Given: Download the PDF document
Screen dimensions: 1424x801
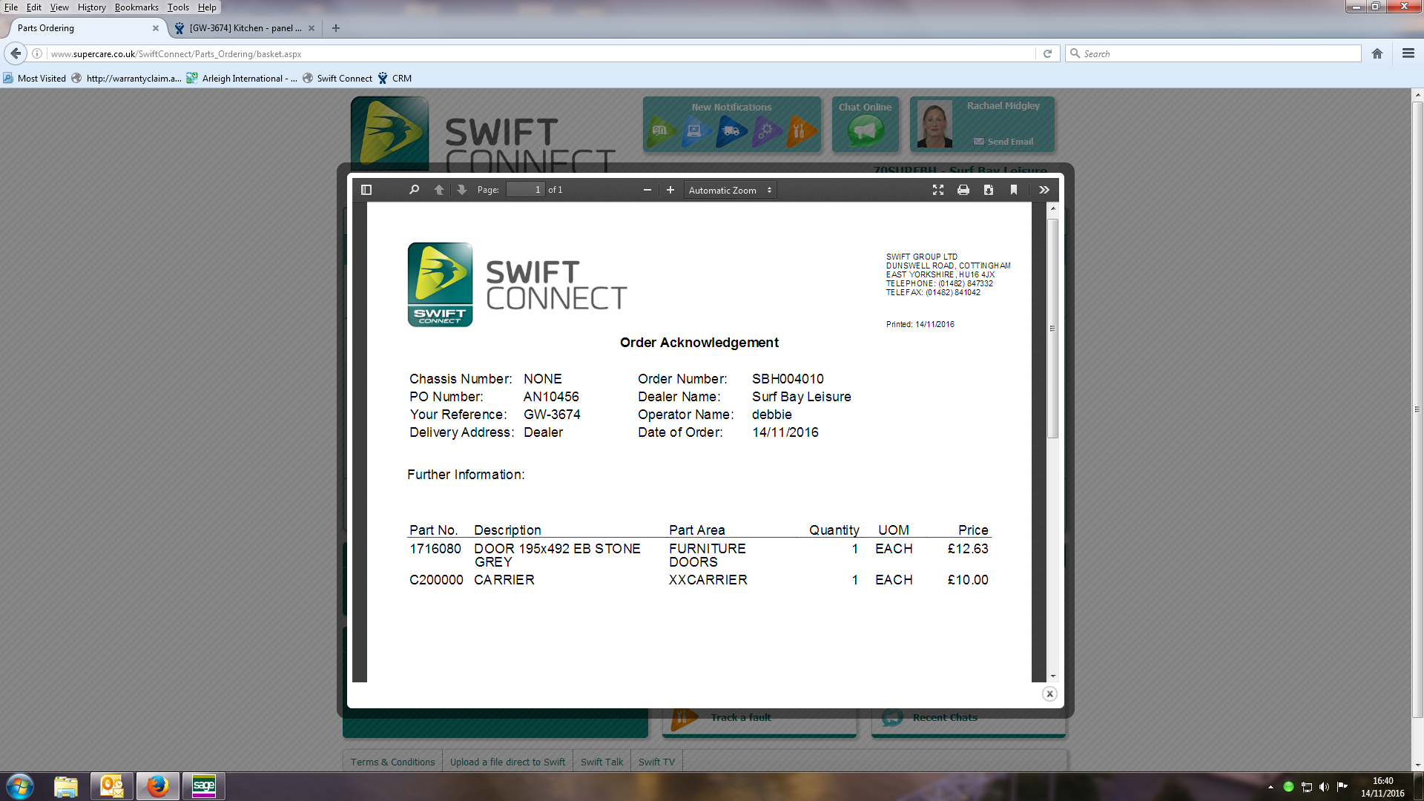Looking at the screenshot, I should (x=989, y=190).
